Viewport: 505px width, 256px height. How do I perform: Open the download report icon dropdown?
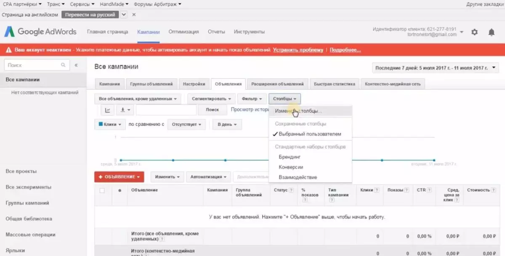click(x=125, y=110)
